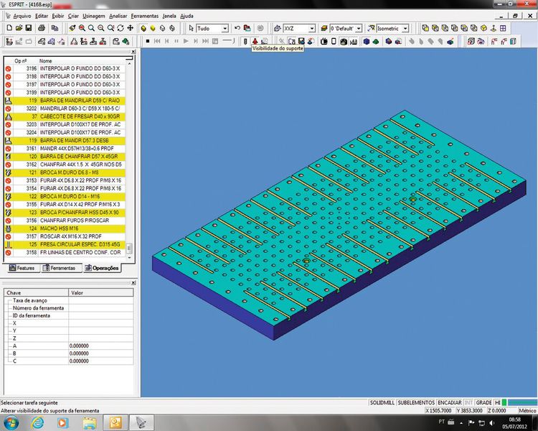The width and height of the screenshot is (538, 431).
Task: Click the Copy icon in the toolbar
Action: (55, 28)
